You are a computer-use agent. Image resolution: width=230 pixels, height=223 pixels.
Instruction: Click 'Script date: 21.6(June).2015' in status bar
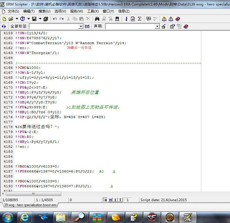(x=163, y=200)
